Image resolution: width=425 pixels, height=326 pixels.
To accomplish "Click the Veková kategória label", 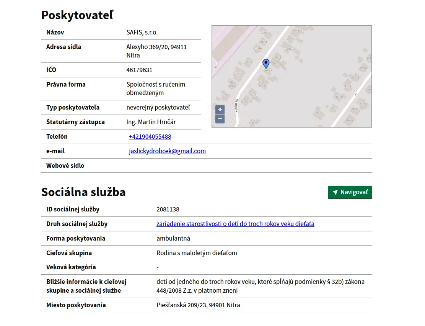I will (71, 267).
